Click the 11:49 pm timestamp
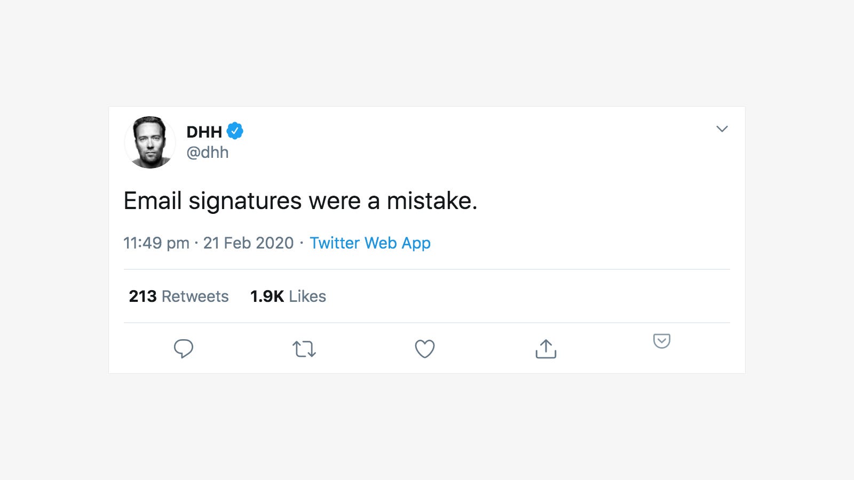This screenshot has height=480, width=854. (156, 243)
